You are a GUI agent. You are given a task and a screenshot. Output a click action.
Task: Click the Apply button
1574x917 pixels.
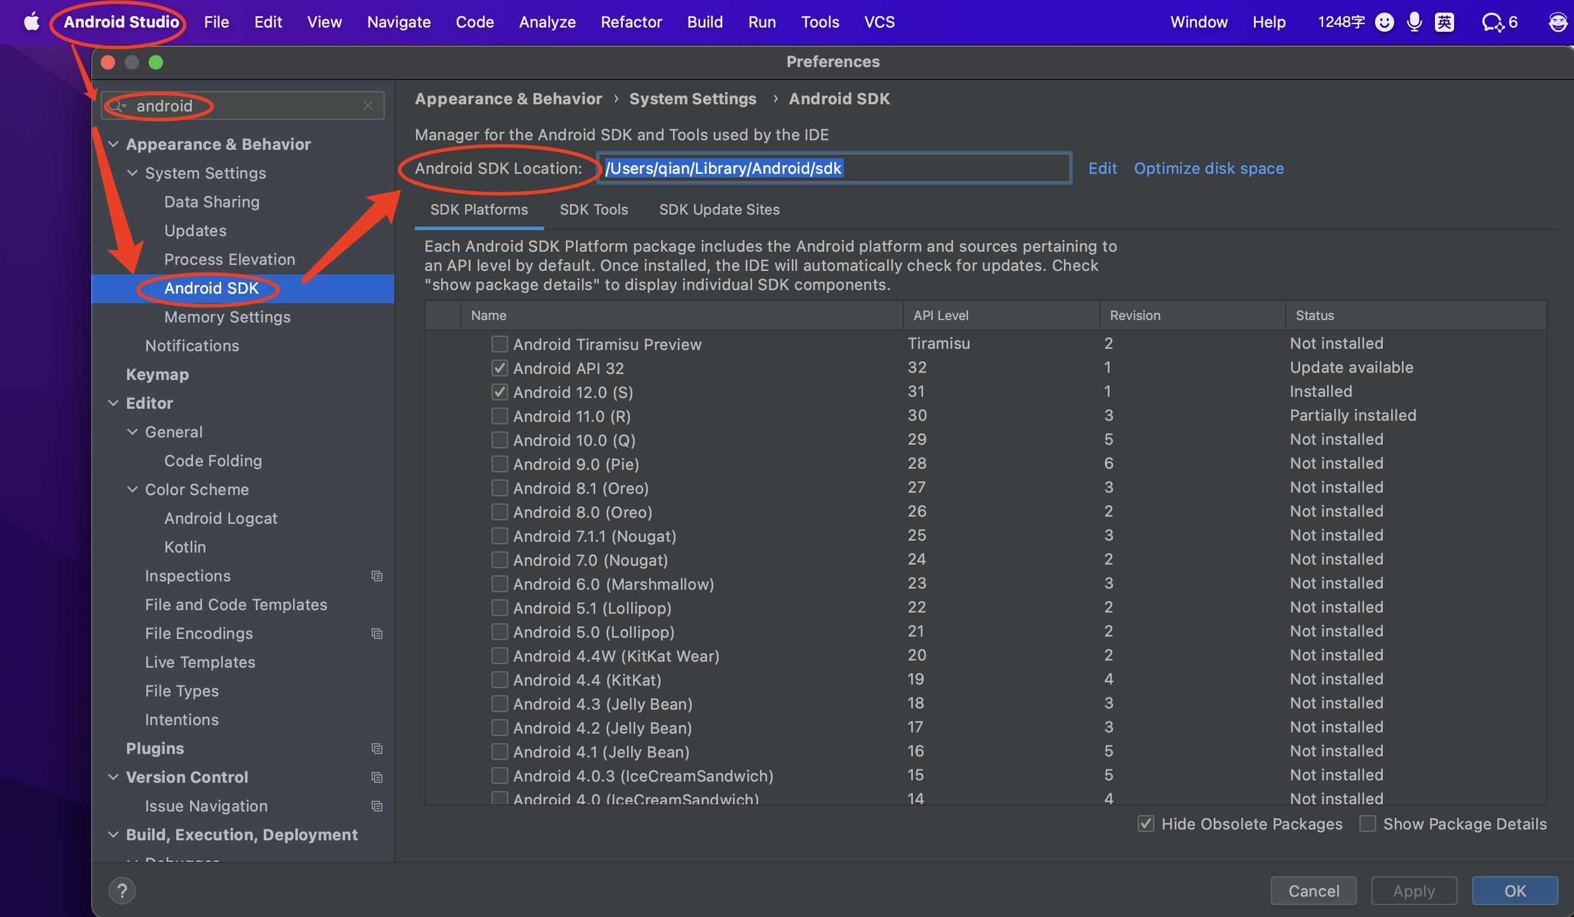pos(1414,891)
